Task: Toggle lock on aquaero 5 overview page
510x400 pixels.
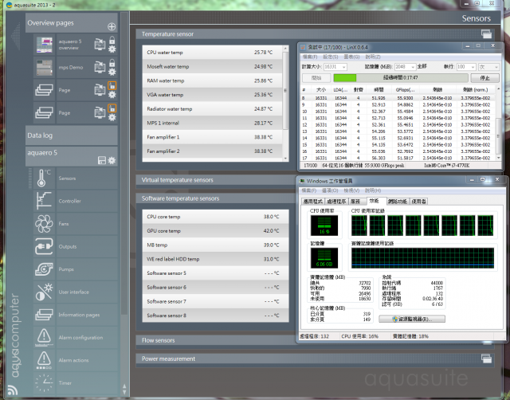Action: (112, 40)
